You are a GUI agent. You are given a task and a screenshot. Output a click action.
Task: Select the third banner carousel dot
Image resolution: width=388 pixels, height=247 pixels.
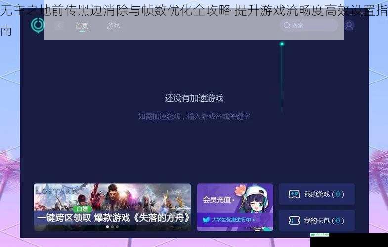[117, 226]
